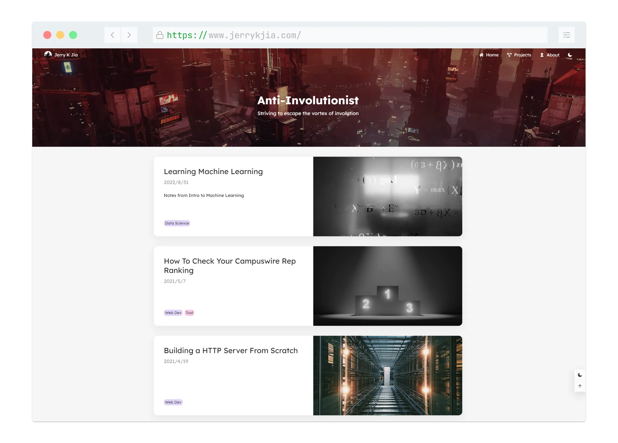Image resolution: width=618 pixels, height=443 pixels.
Task: Click the date 2022/8/31
Action: coord(176,182)
